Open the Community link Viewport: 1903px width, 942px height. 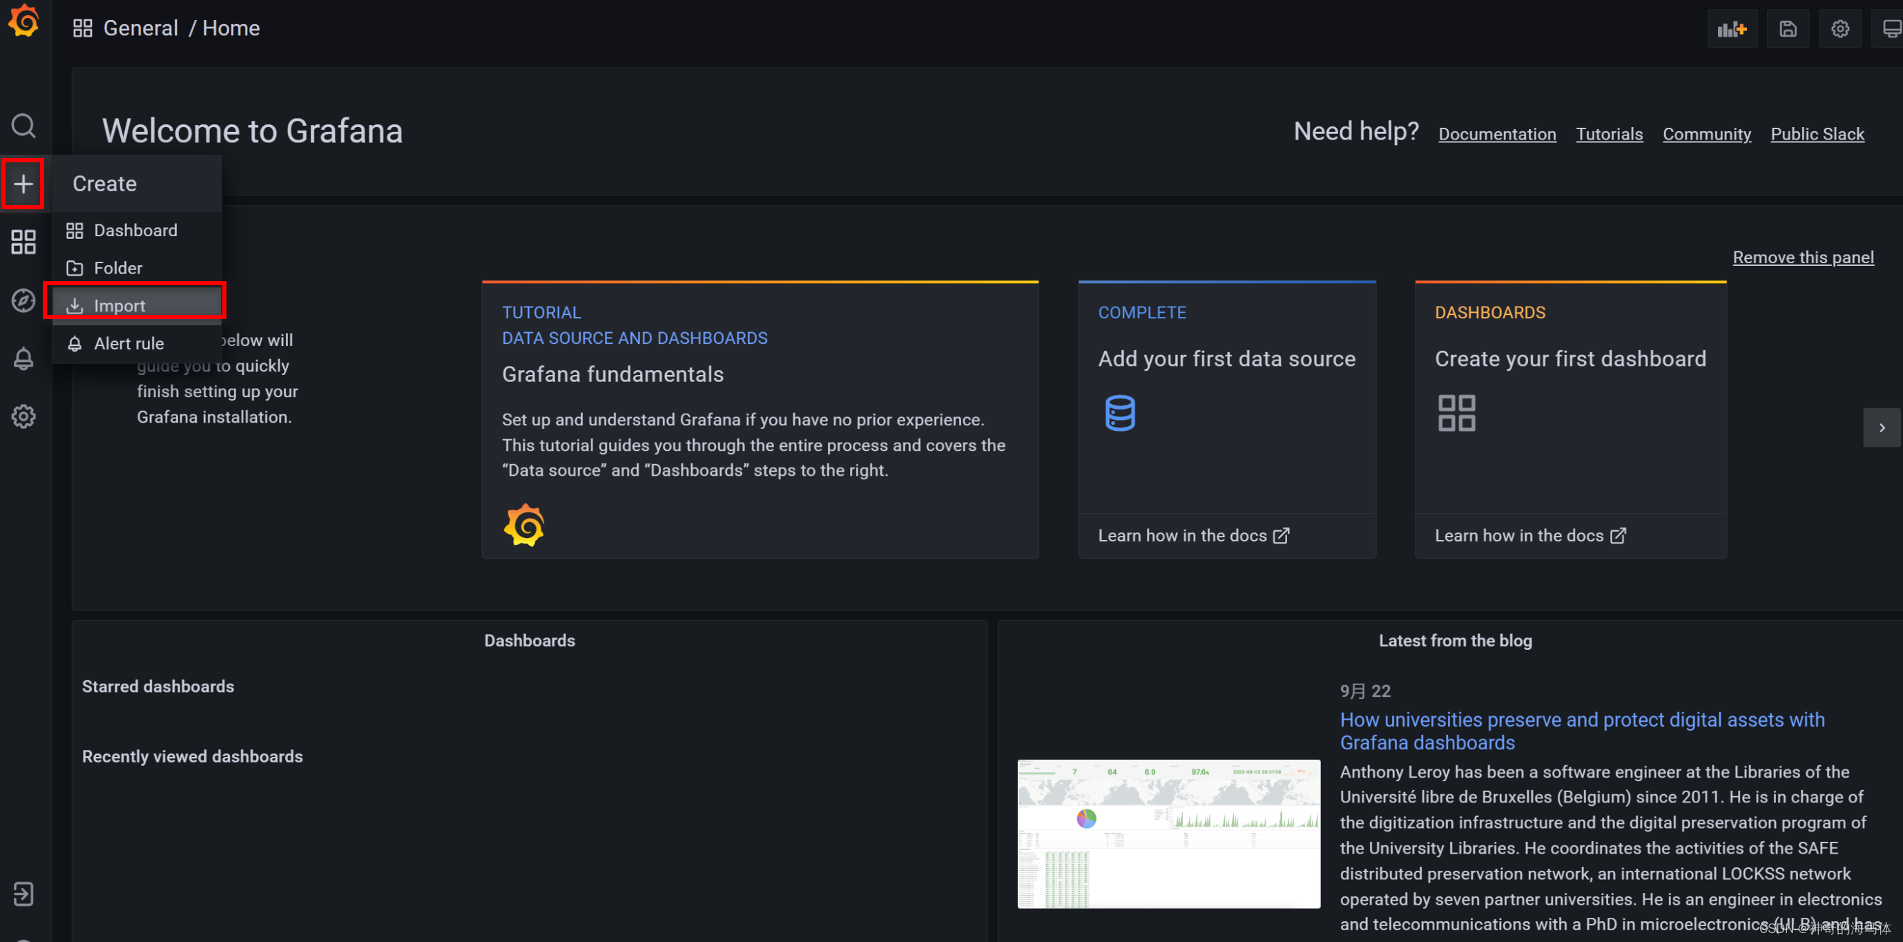(x=1706, y=134)
